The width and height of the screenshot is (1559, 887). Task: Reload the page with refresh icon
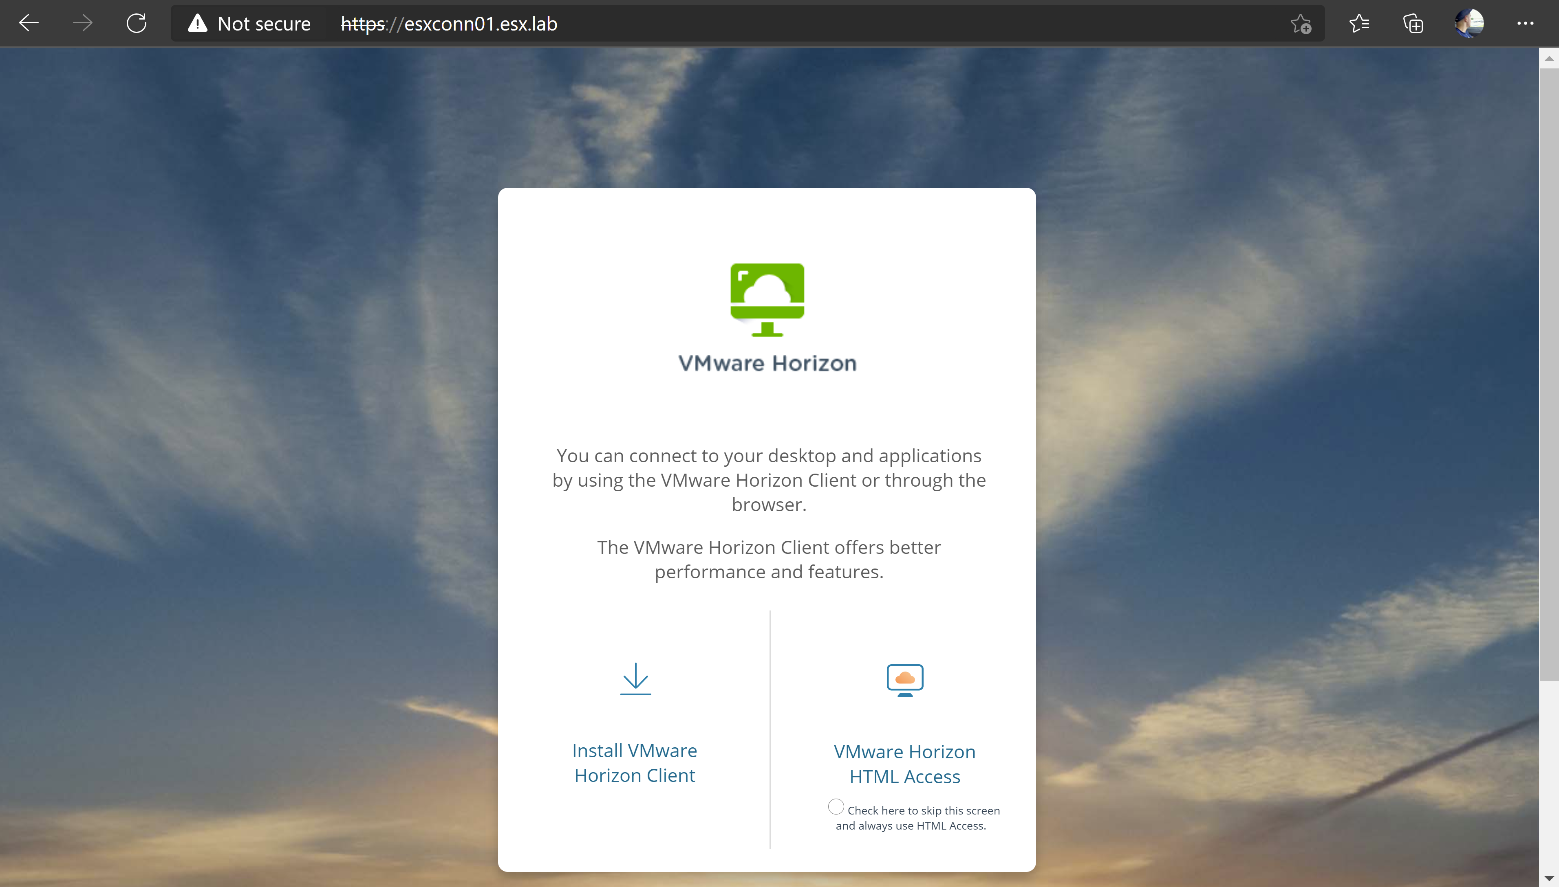point(137,24)
